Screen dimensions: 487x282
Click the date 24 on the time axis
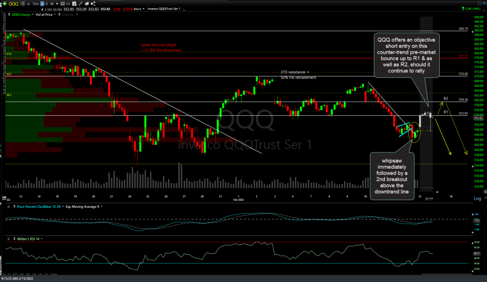pos(130,197)
